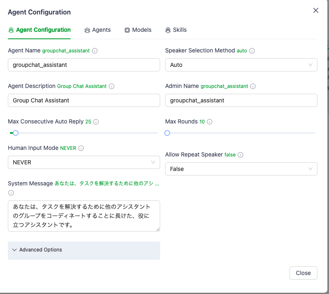Click info icon next to Agent Name
Viewport: 329px width, 294px height.
[x=95, y=51]
